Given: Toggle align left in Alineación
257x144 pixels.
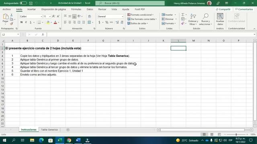Looking at the screenshot, I should pyautogui.click(x=65, y=22).
